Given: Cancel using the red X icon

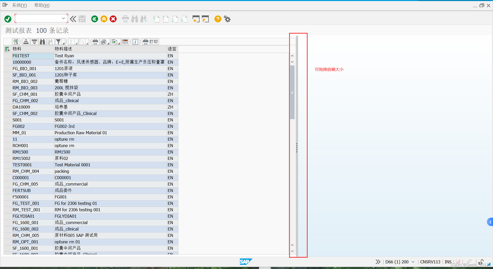Looking at the screenshot, I should (113, 19).
